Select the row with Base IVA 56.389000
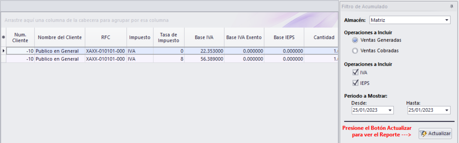The height and width of the screenshot is (143, 459). pyautogui.click(x=204, y=59)
